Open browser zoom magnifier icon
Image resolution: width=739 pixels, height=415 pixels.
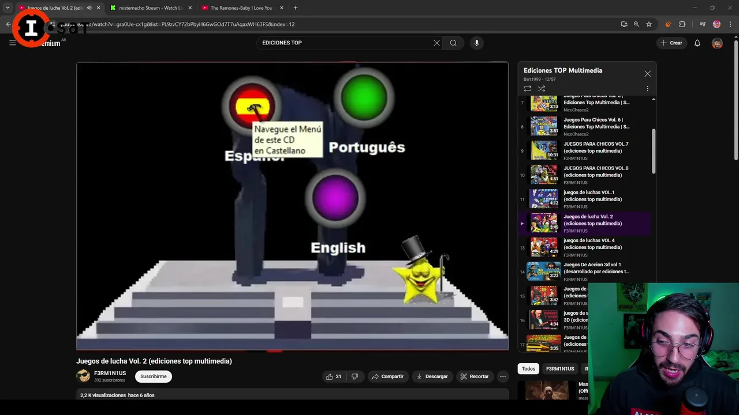636,24
